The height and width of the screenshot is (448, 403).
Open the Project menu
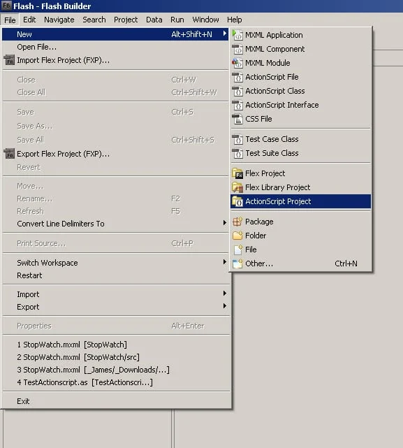click(126, 20)
